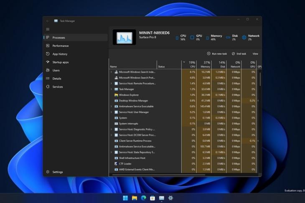Click the Network globe icon in header
The height and width of the screenshot is (203, 305).
tap(244, 38)
